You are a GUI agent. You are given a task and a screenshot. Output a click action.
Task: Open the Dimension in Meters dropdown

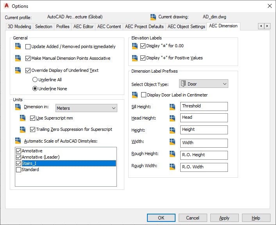tap(86, 108)
